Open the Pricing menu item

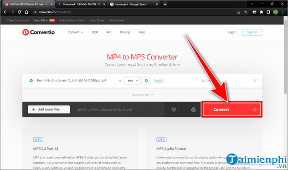[x=125, y=32]
